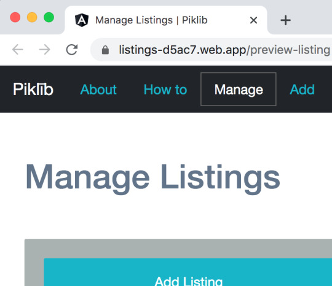332x286 pixels.
Task: Open the About page link
Action: 98,90
